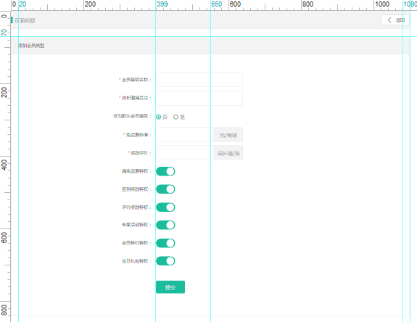Toggle the 专享活动特权 switch

pyautogui.click(x=165, y=226)
